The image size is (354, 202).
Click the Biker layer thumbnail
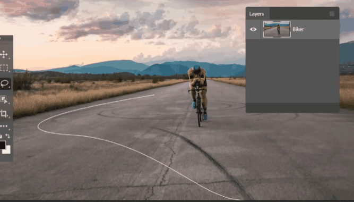[x=277, y=29]
